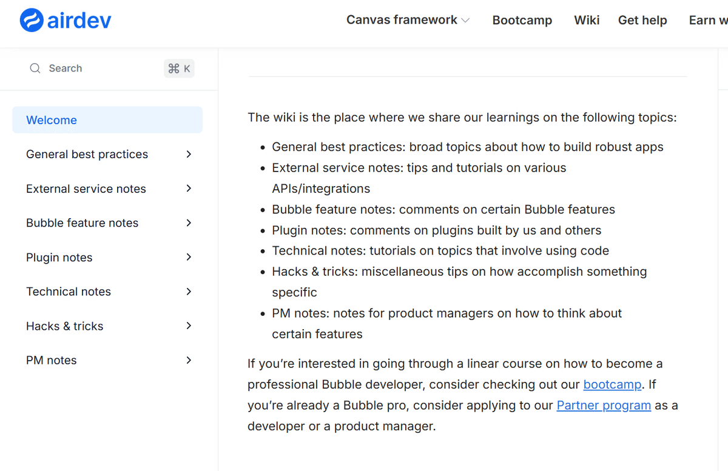Viewport: 728px width, 471px height.
Task: Expand External service notes chevron
Action: click(x=189, y=189)
